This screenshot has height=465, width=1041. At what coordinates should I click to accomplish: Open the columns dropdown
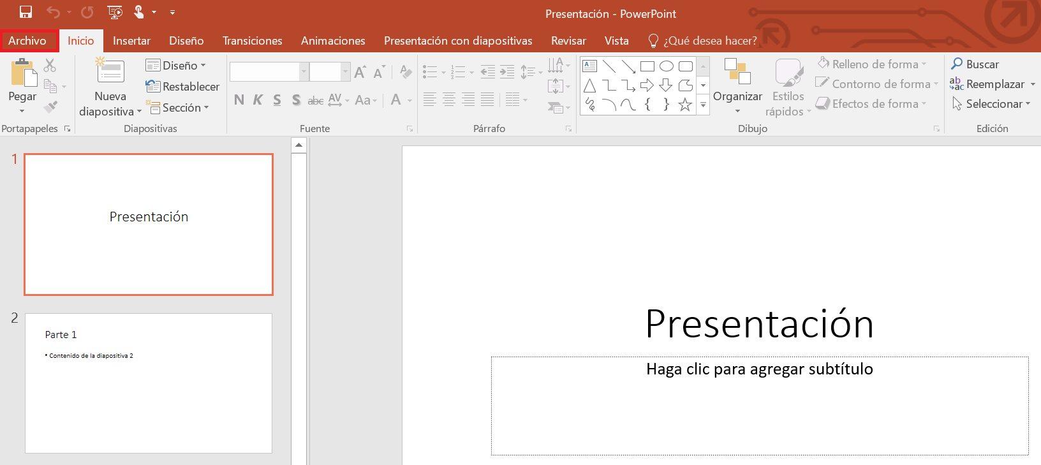(516, 100)
